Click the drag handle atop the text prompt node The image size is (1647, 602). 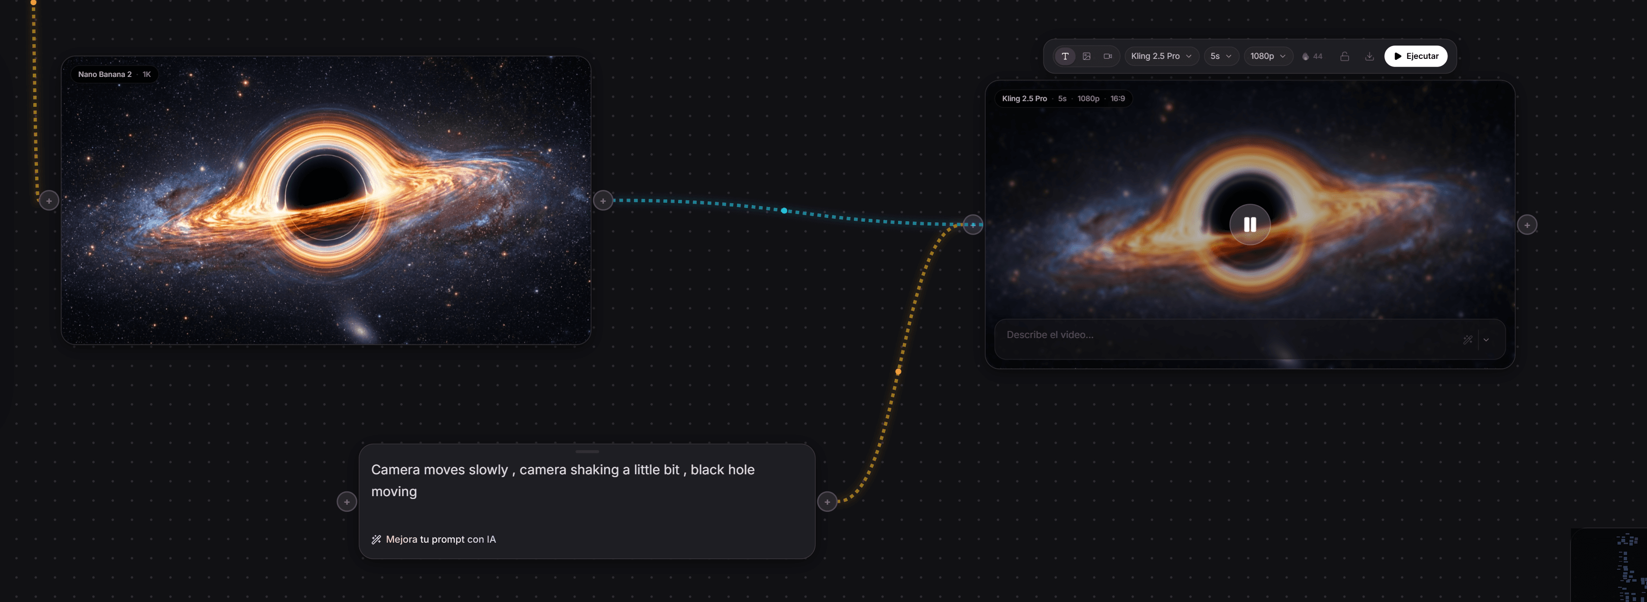click(x=587, y=451)
